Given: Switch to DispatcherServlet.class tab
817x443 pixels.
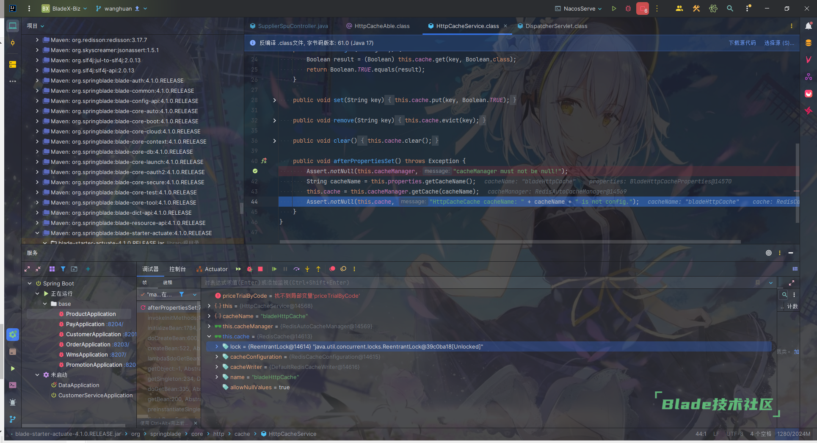Looking at the screenshot, I should pos(552,26).
